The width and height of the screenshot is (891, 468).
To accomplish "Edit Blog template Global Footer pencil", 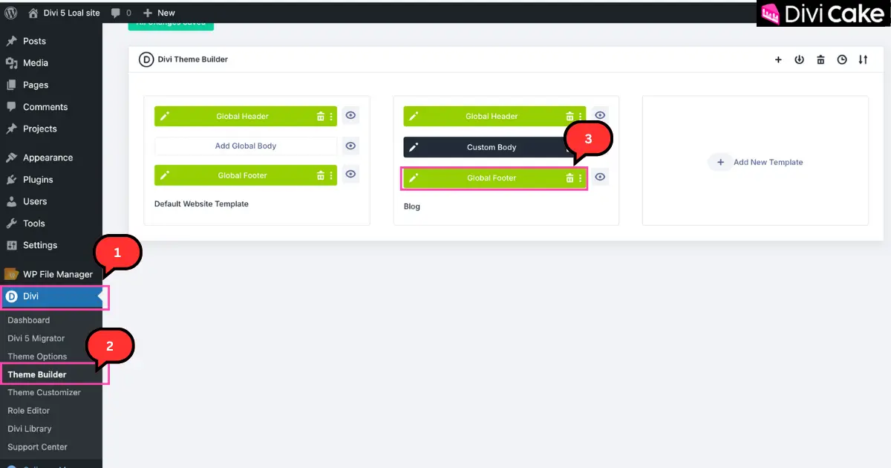I will (414, 178).
